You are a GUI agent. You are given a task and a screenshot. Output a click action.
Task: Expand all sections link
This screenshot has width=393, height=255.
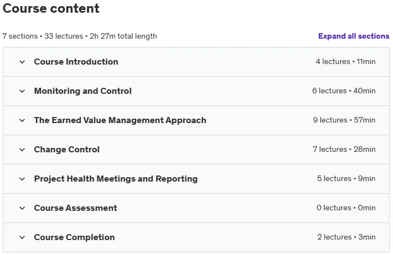click(354, 36)
